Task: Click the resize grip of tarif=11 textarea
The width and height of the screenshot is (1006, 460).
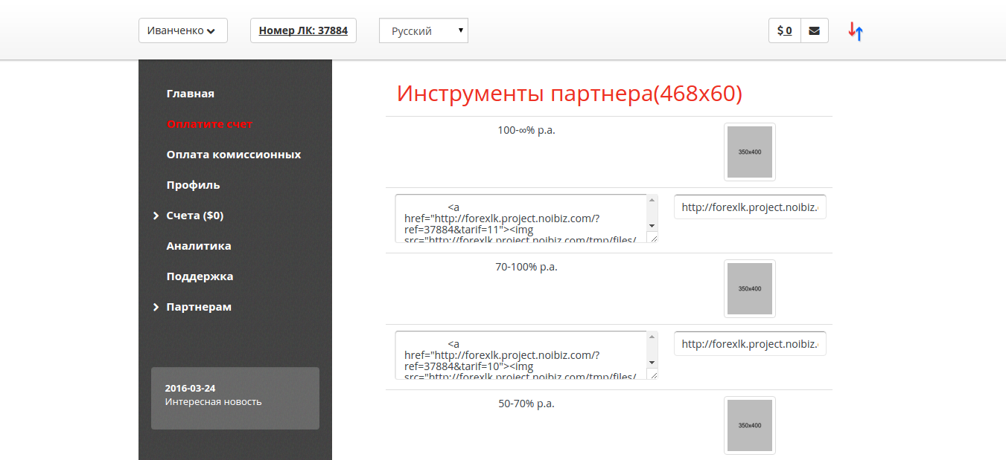Action: [652, 237]
